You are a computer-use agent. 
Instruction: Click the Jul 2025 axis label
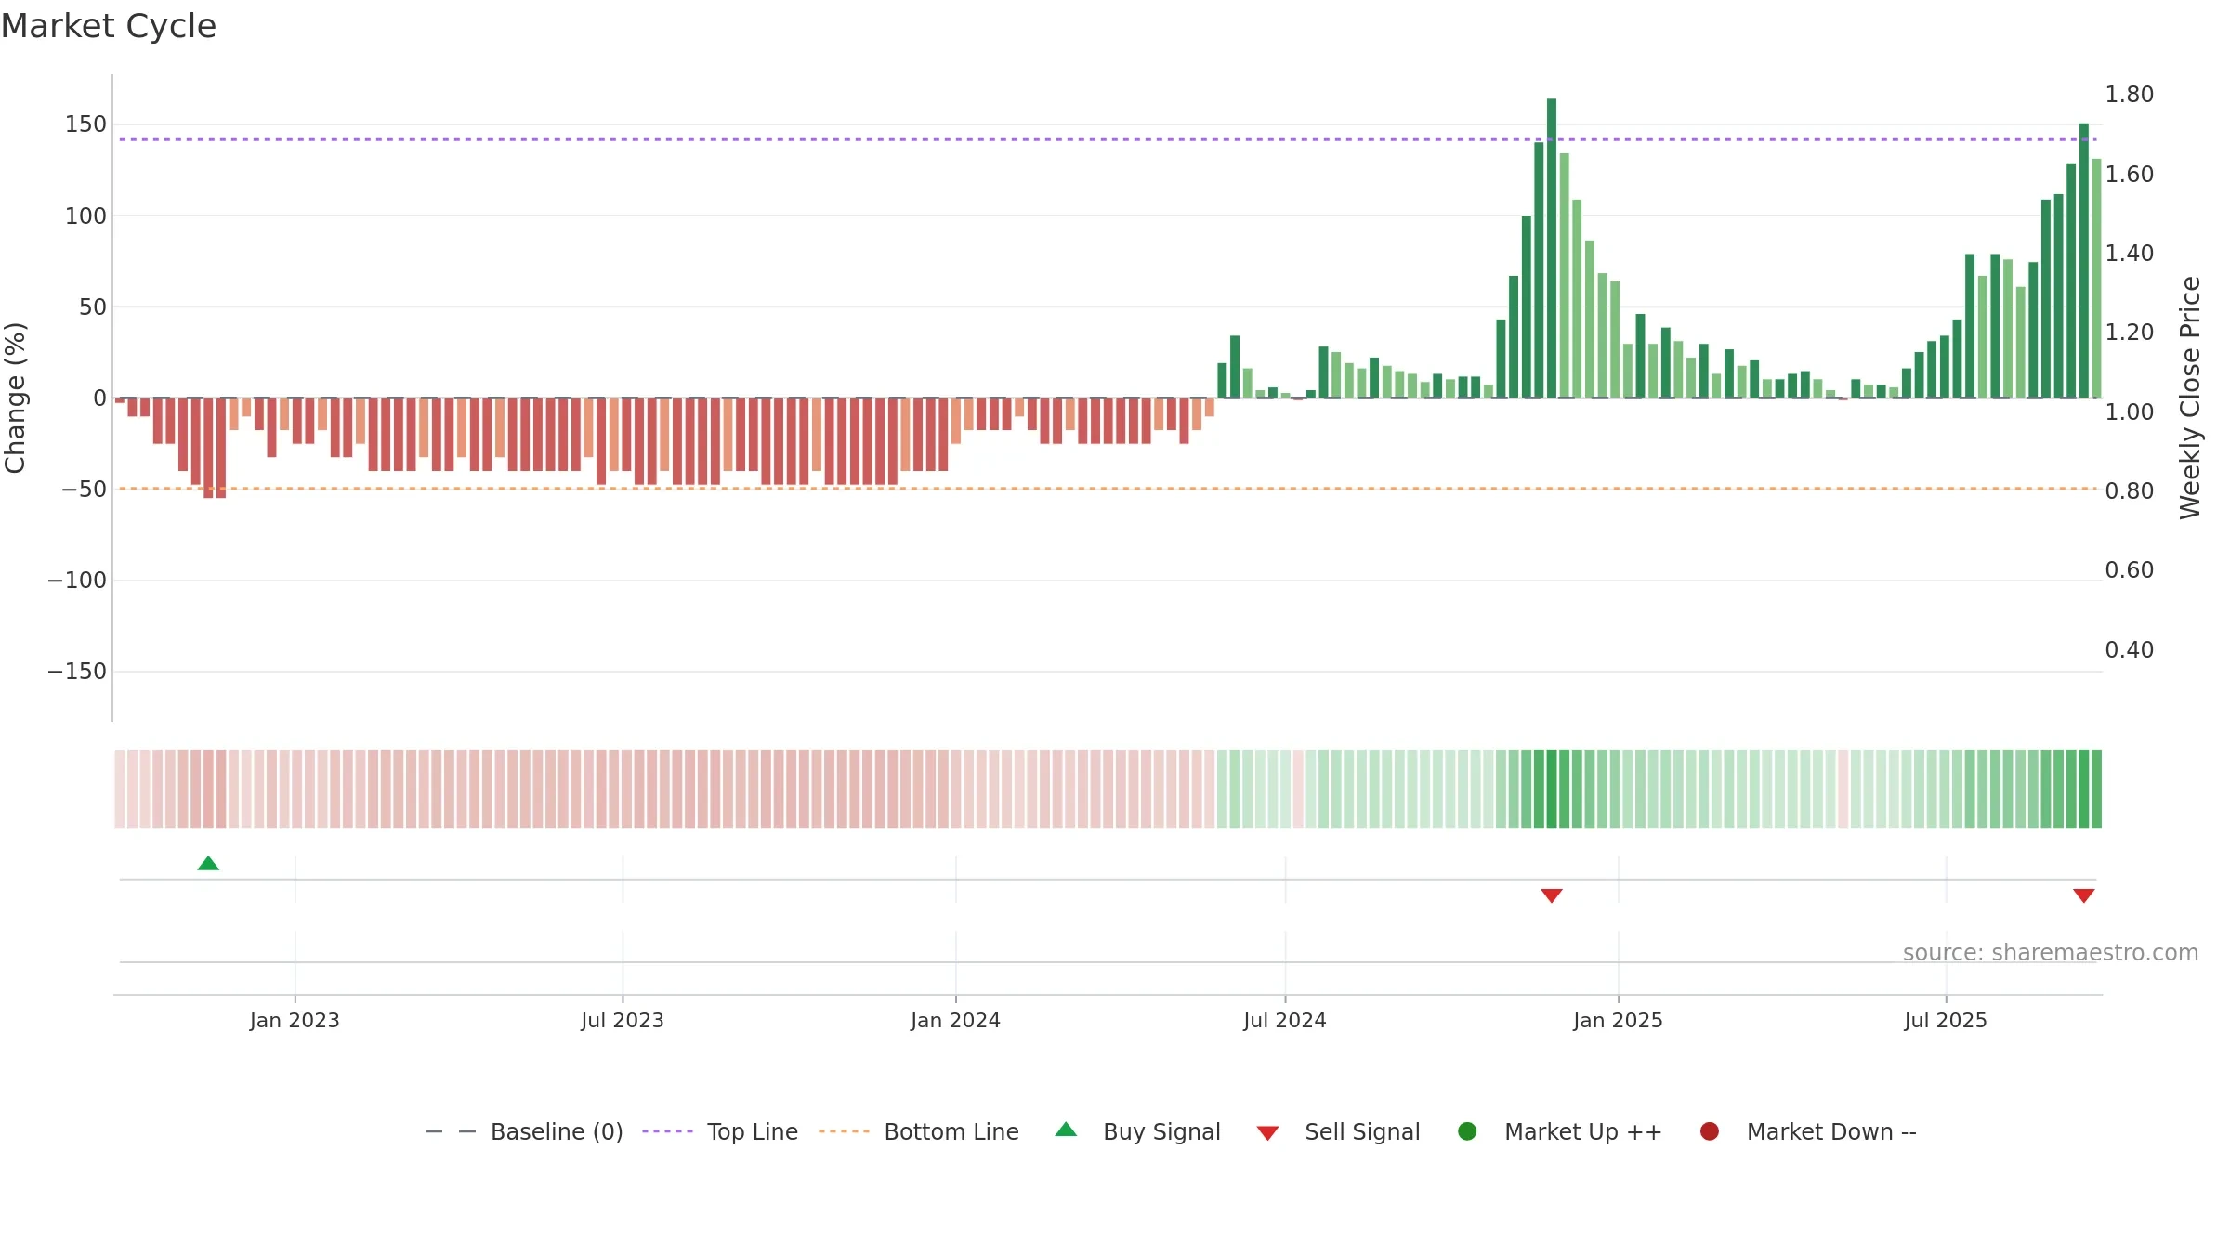coord(1946,1021)
